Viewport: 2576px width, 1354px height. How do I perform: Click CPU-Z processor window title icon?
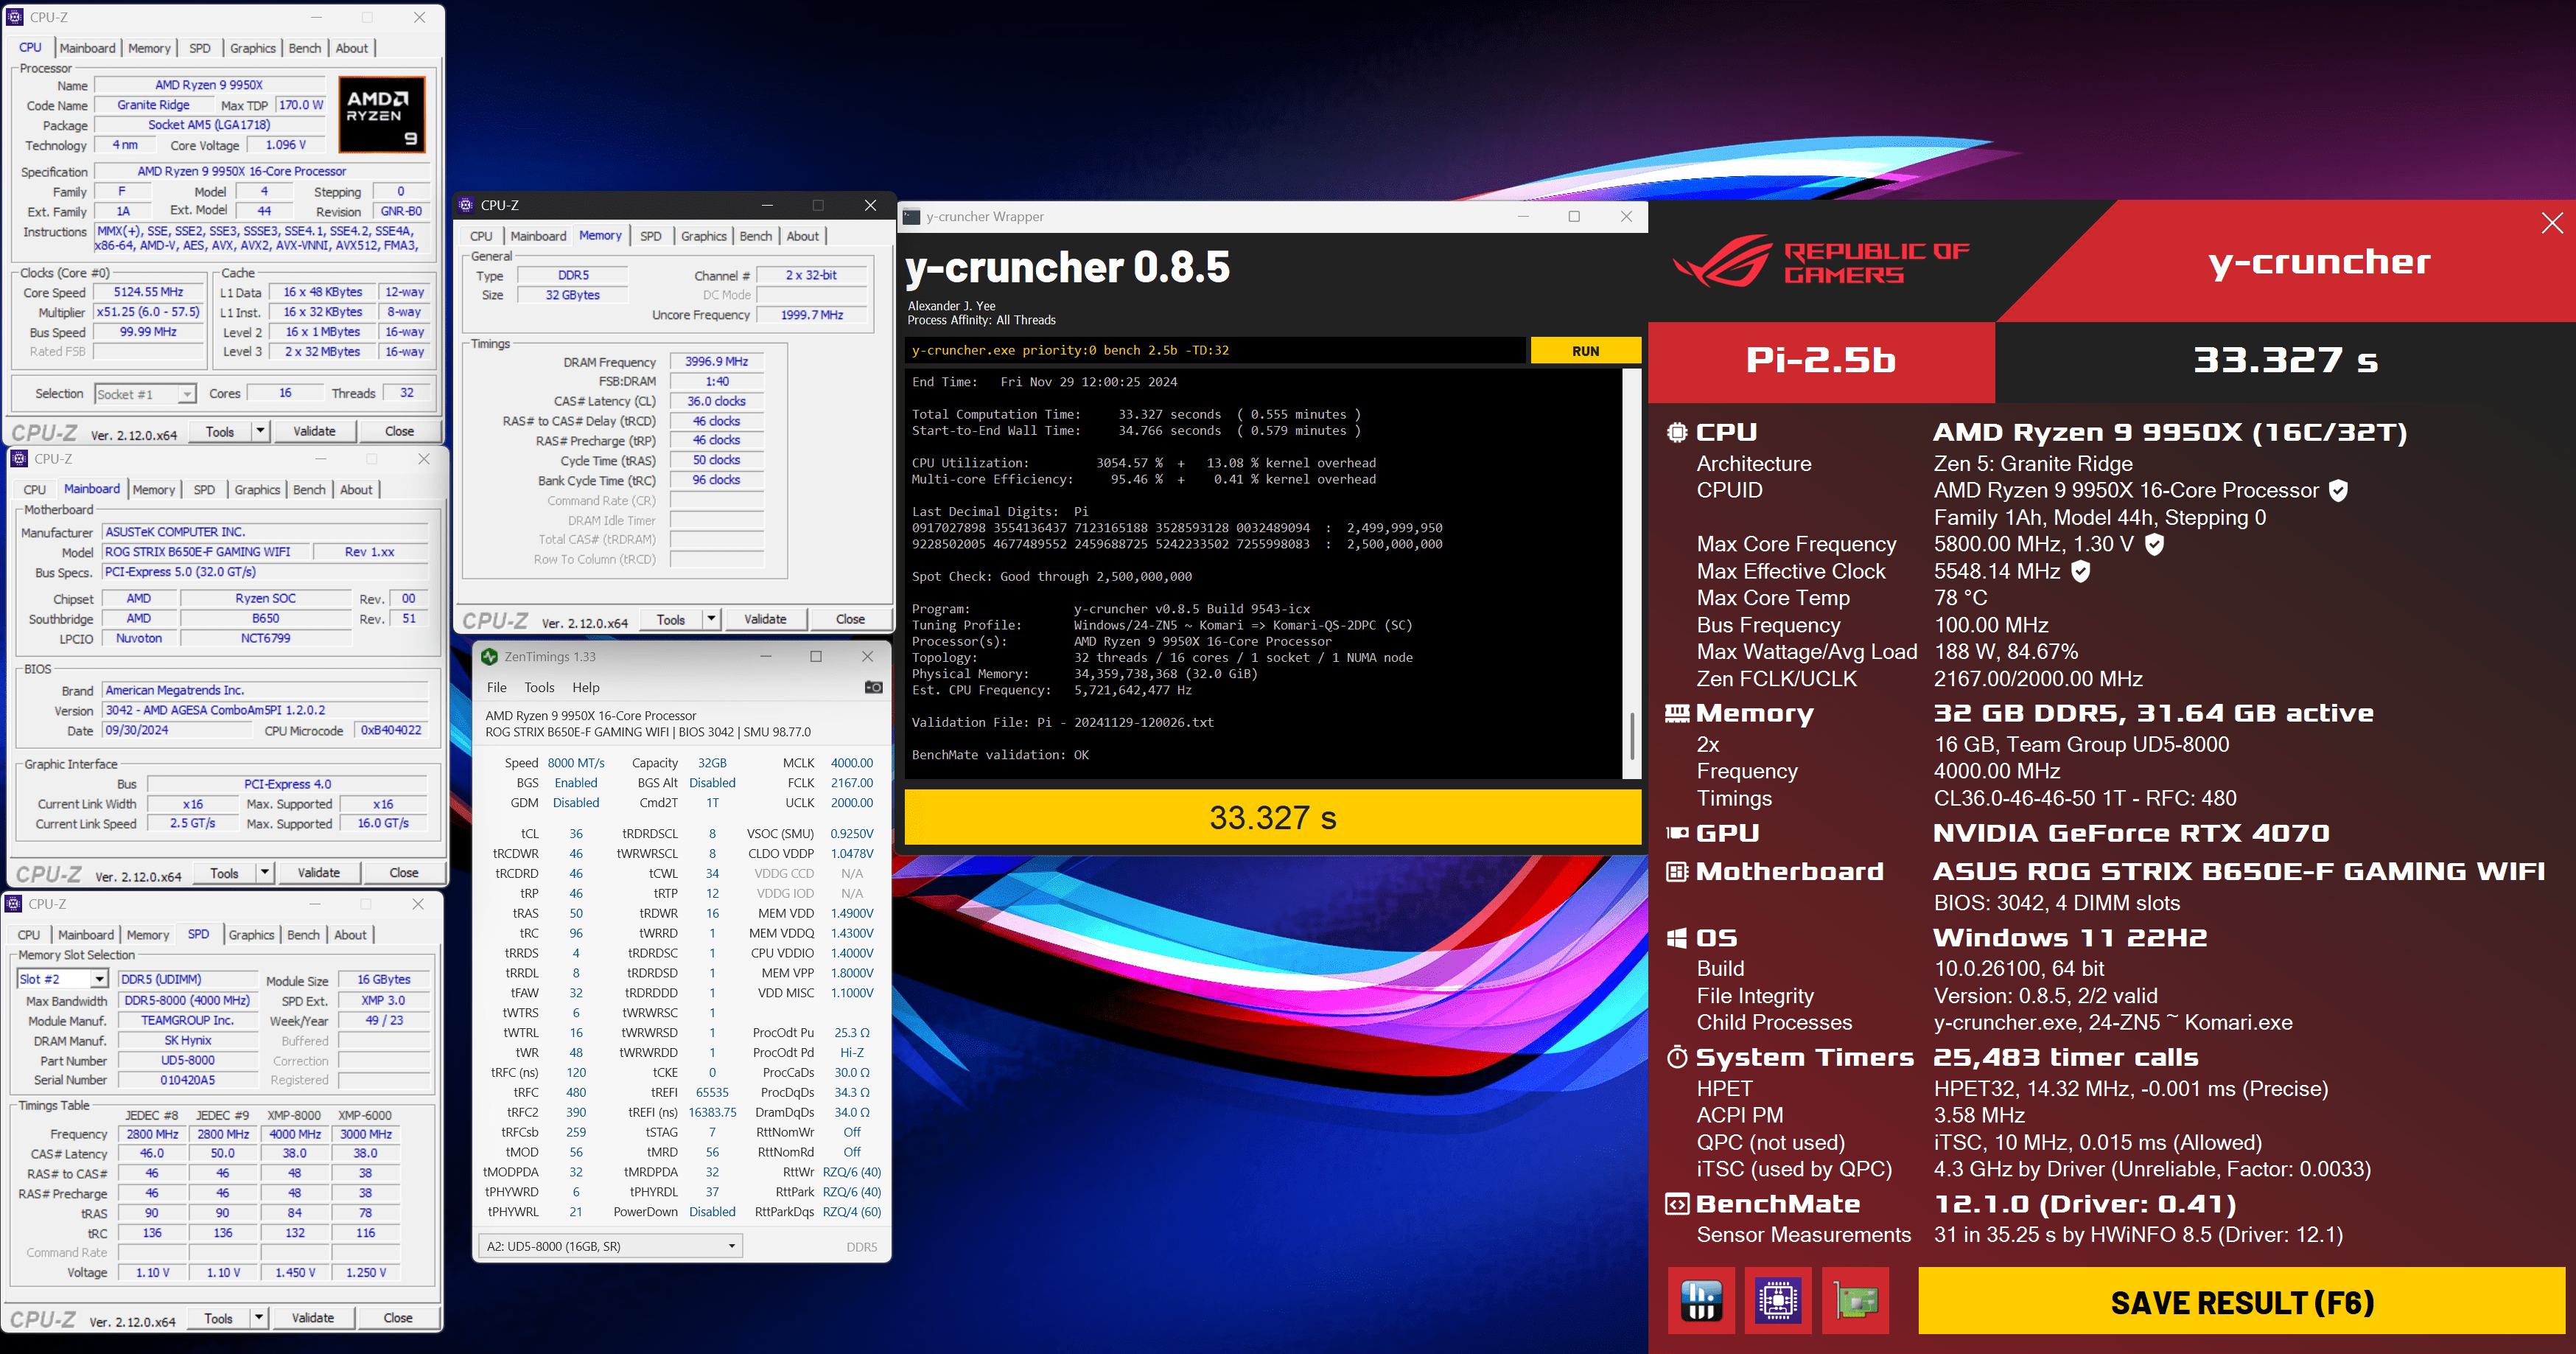[14, 17]
